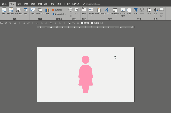Expand the arrow under 文本框

[x=91, y=16]
